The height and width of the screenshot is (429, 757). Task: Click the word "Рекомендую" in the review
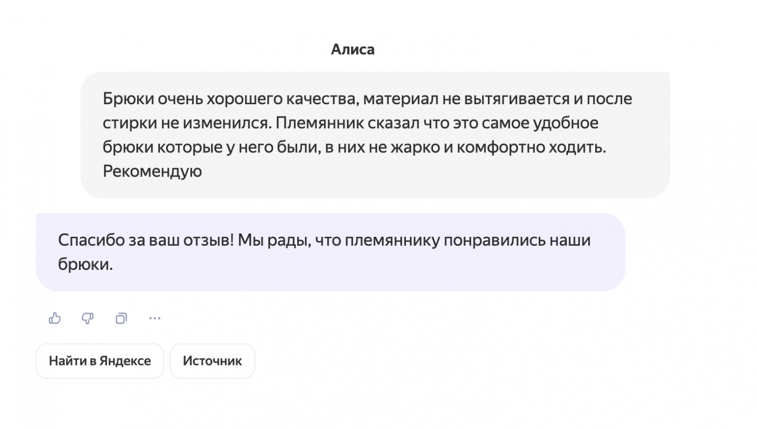(x=152, y=171)
